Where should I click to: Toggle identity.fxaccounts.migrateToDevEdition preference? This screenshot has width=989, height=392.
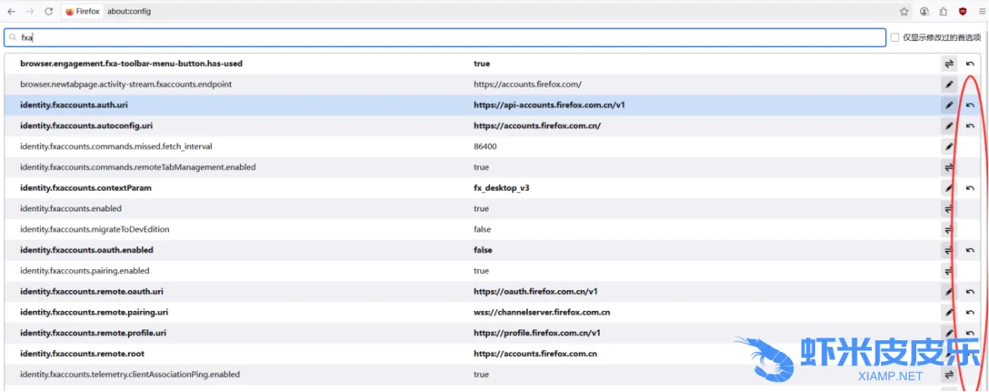(949, 229)
